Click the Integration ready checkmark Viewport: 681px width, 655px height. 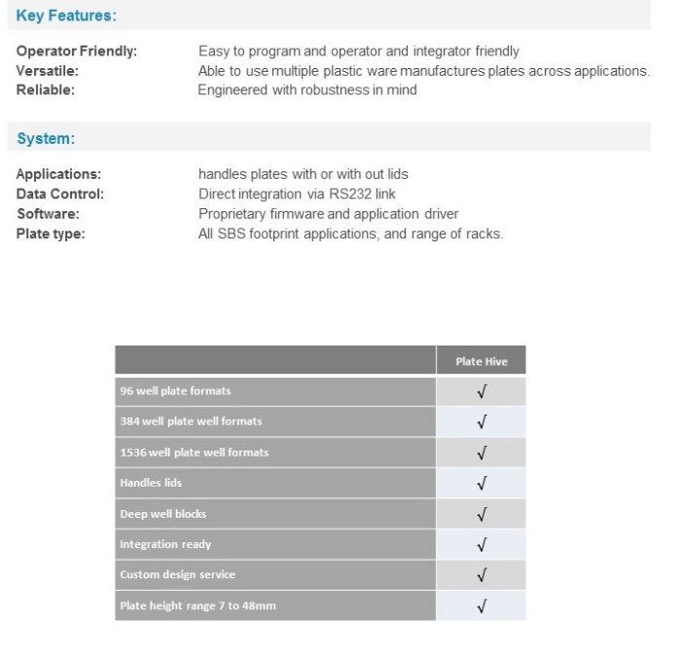(482, 545)
